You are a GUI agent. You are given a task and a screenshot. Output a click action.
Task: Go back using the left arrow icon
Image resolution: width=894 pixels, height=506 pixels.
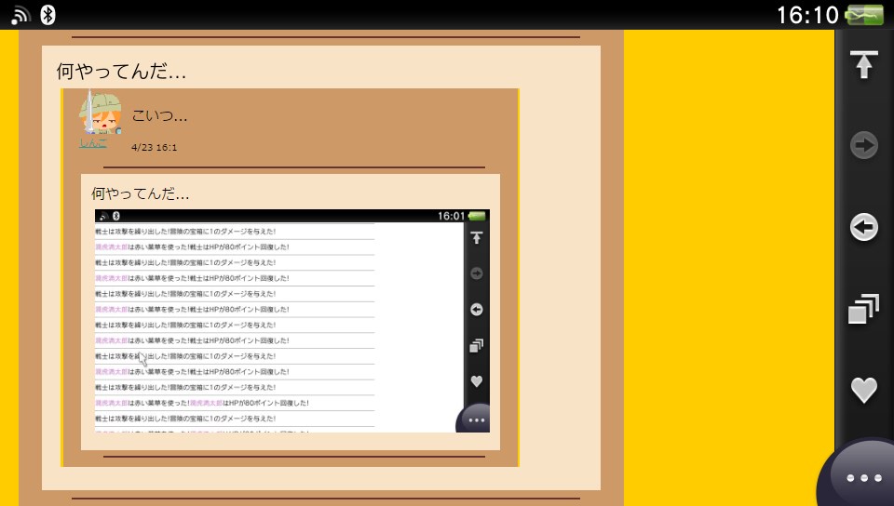863,227
